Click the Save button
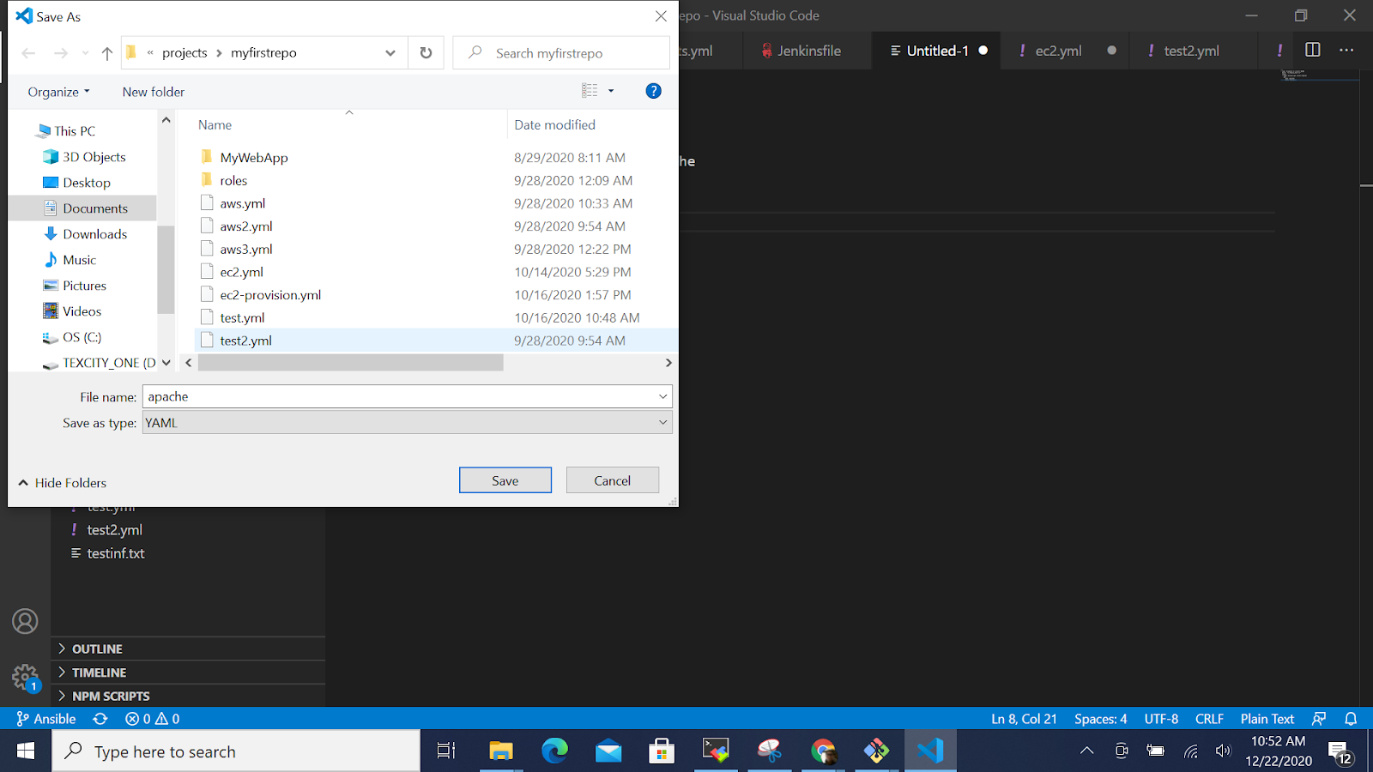 coord(505,480)
